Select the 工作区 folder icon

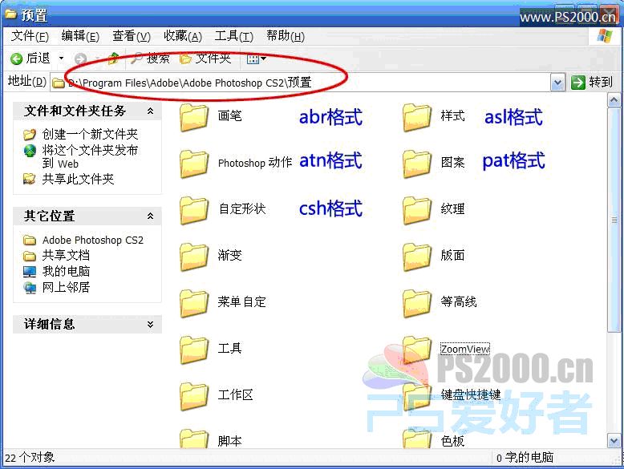pyautogui.click(x=194, y=396)
